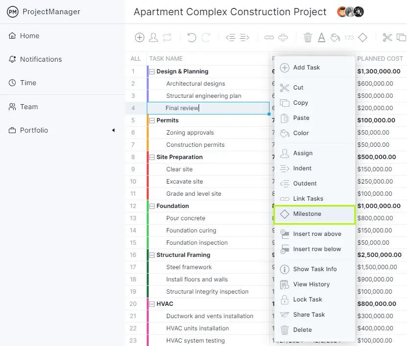Click the PLANNED COST column header
Image resolution: width=407 pixels, height=346 pixels.
pos(380,59)
